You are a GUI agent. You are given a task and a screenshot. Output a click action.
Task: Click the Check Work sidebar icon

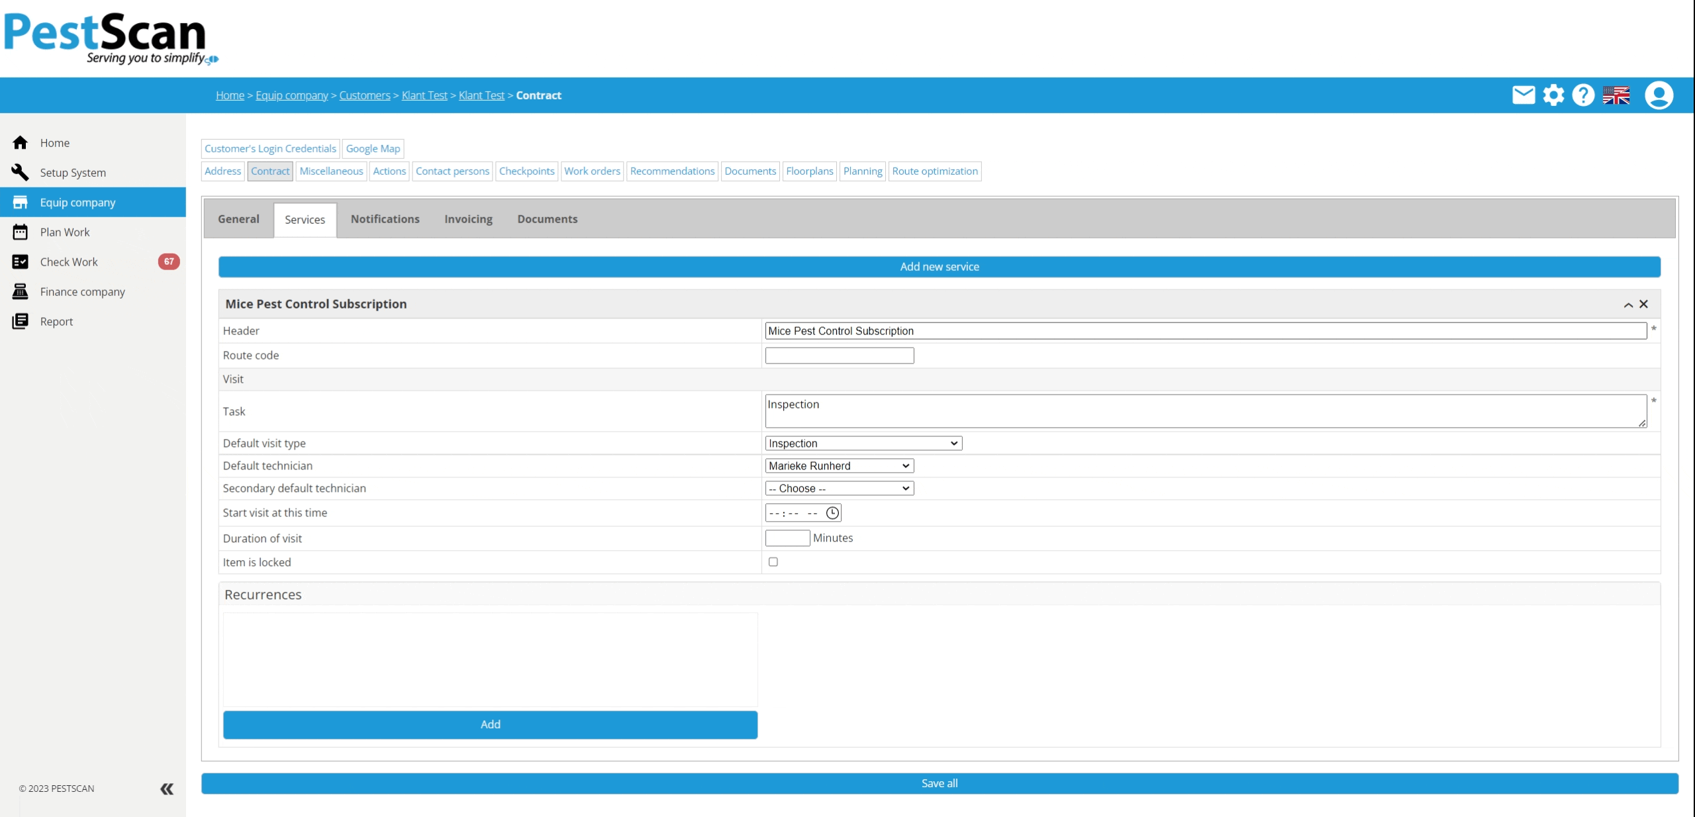tap(21, 262)
